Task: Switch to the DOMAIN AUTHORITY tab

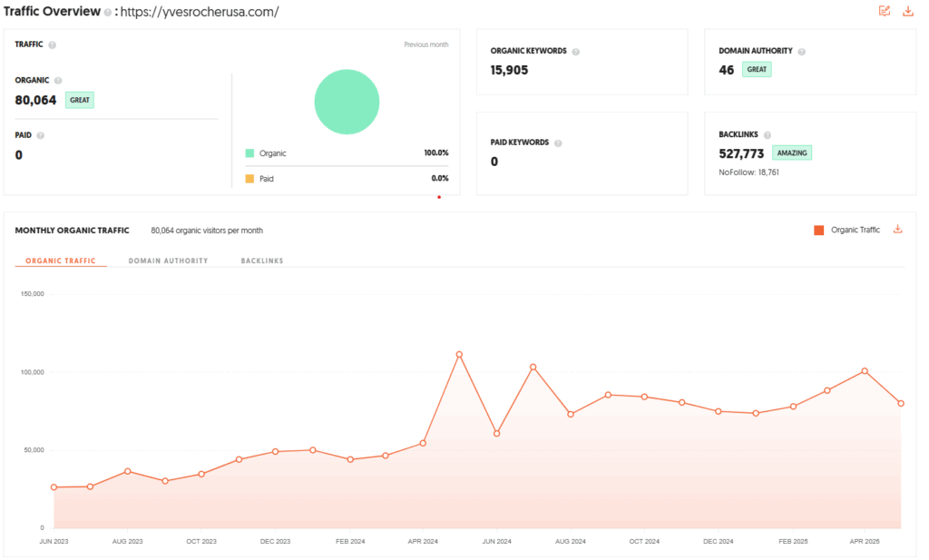Action: (168, 260)
